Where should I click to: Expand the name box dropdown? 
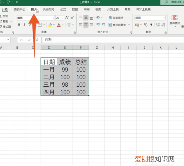[x=8, y=40]
